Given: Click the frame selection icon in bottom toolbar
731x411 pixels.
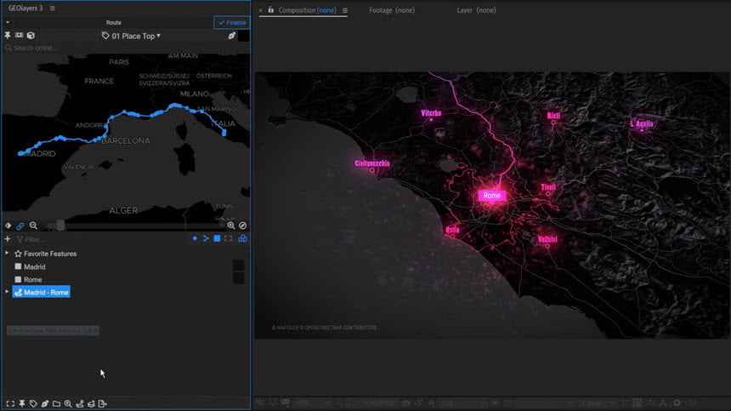Looking at the screenshot, I should (10, 403).
